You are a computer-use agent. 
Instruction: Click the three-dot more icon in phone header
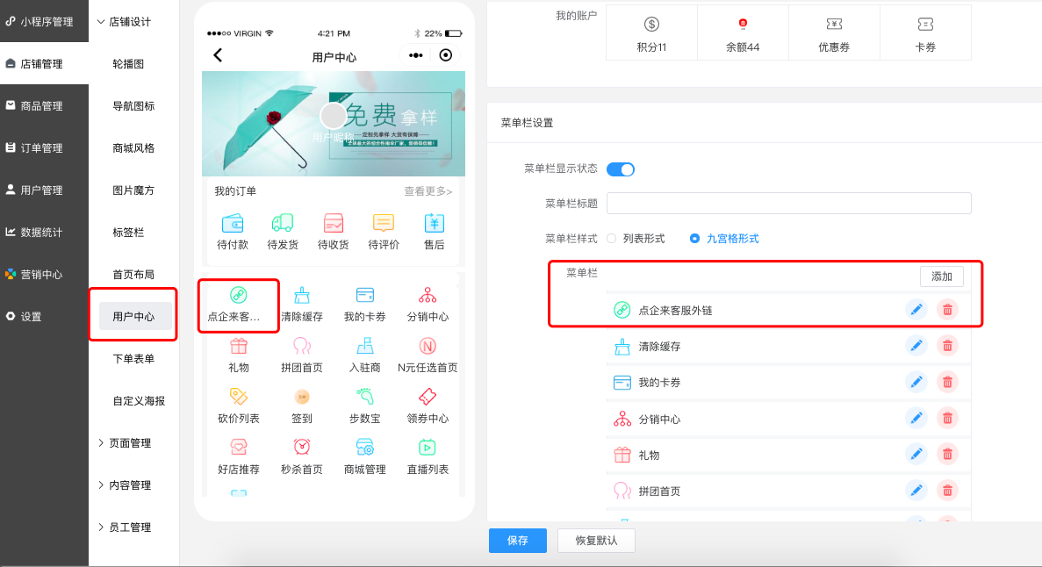coord(416,55)
